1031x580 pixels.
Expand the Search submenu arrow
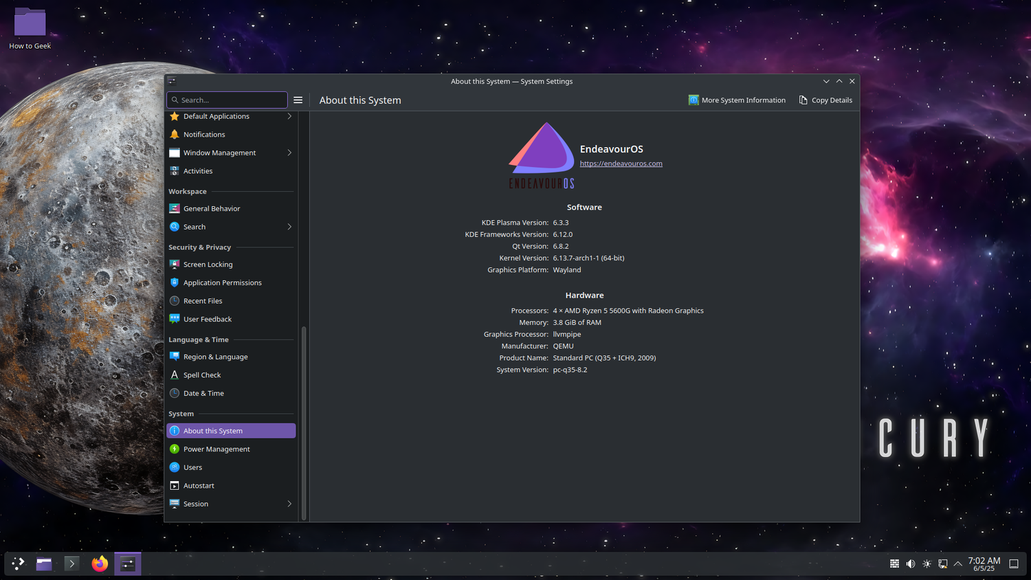click(289, 227)
